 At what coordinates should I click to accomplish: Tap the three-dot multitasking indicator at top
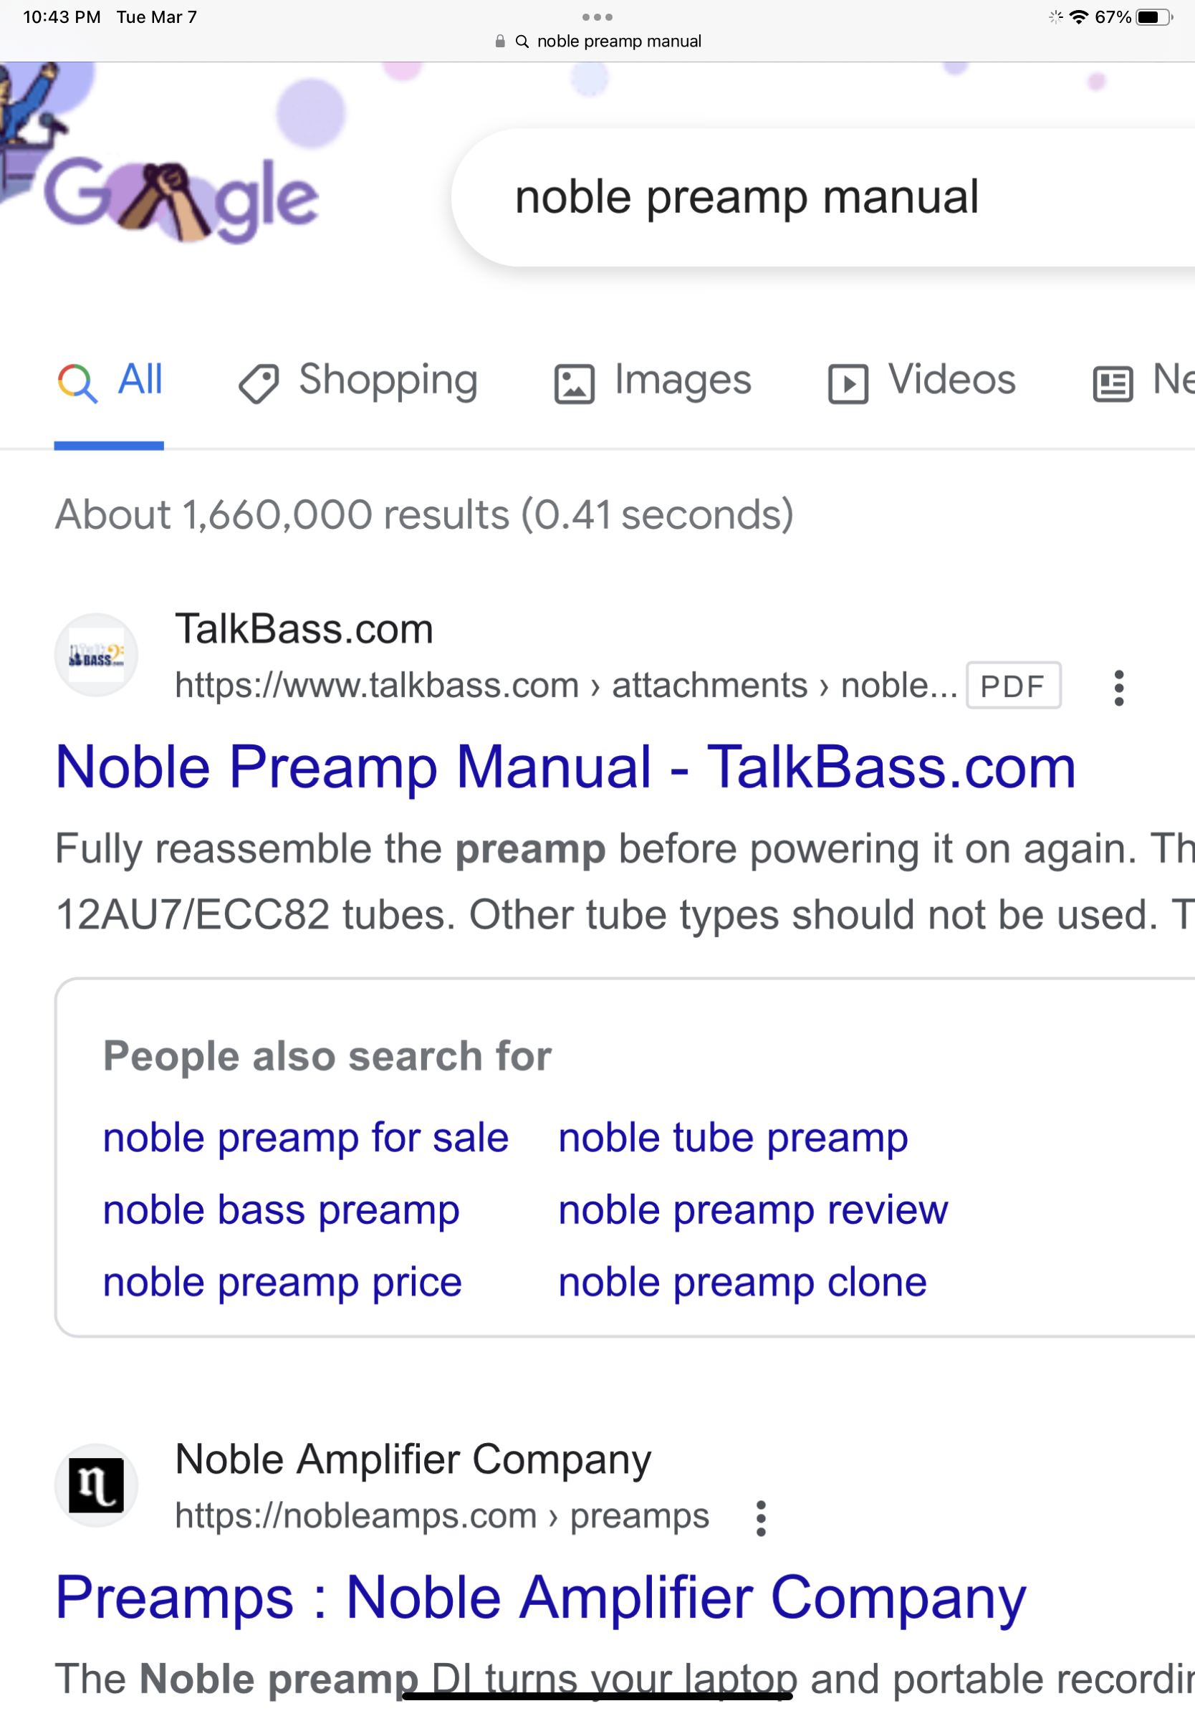click(x=597, y=16)
